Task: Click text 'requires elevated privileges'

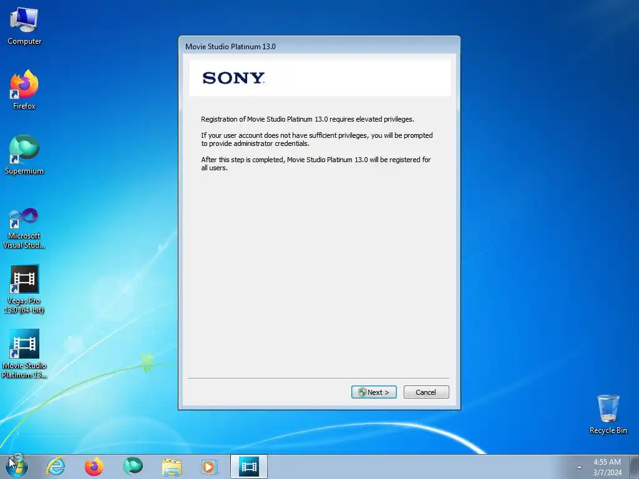Action: coord(372,119)
